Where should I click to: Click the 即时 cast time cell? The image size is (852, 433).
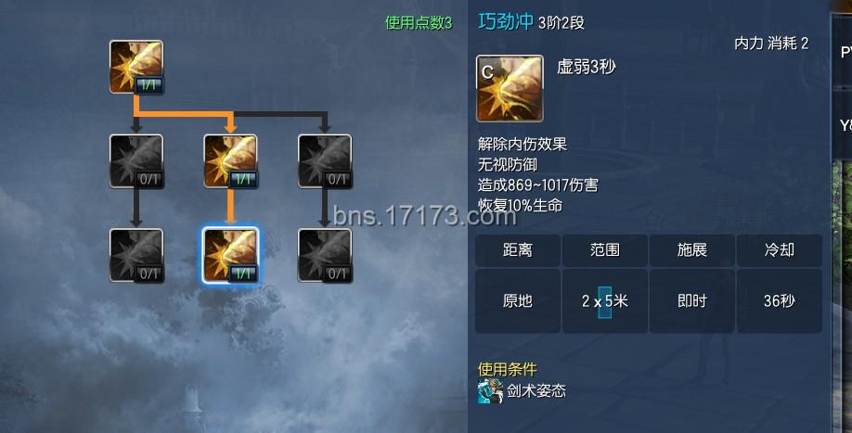[692, 301]
